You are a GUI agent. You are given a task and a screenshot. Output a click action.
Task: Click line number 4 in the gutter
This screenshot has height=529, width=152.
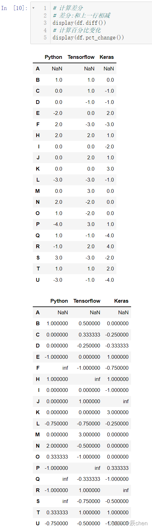tap(45, 30)
